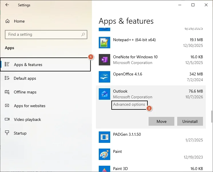Open the Apps for websites section
This screenshot has height=172, width=213.
tap(46, 106)
